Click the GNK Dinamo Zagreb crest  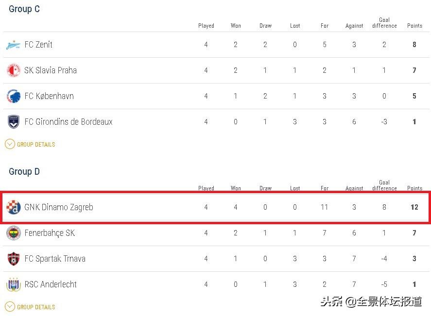tap(14, 207)
